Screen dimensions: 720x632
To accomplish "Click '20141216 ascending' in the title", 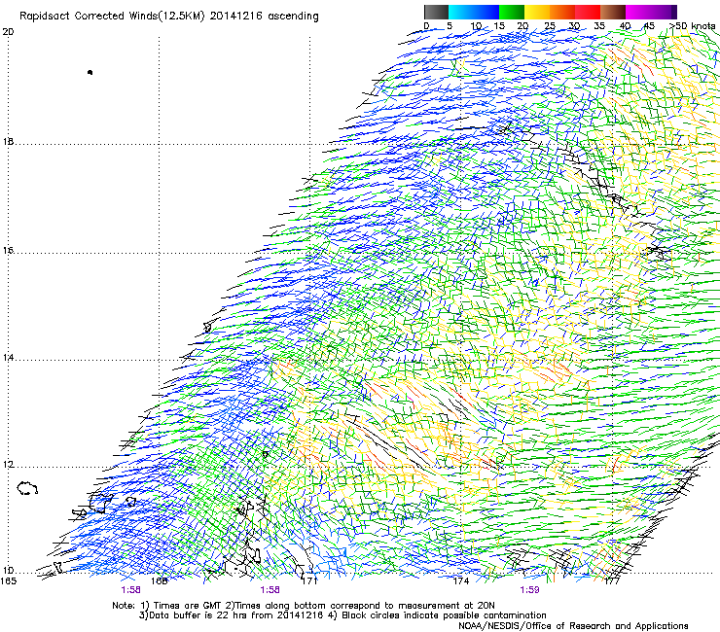I will click(x=265, y=17).
